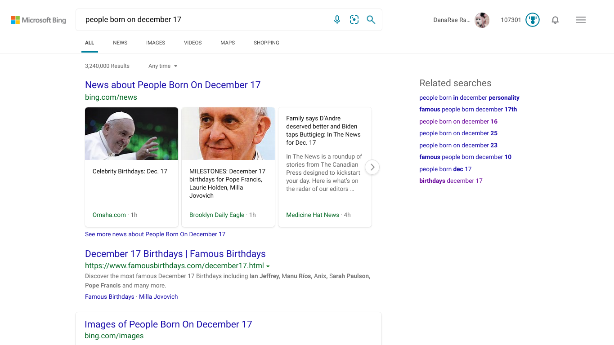The height and width of the screenshot is (345, 614).
Task: Select related search famous people born december 17th
Action: point(468,109)
